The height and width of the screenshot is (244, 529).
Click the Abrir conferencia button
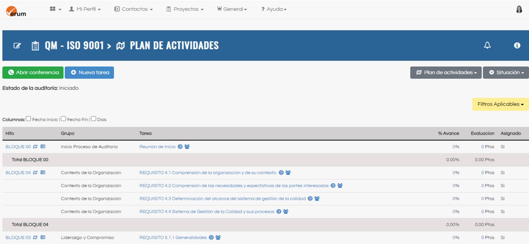[33, 73]
